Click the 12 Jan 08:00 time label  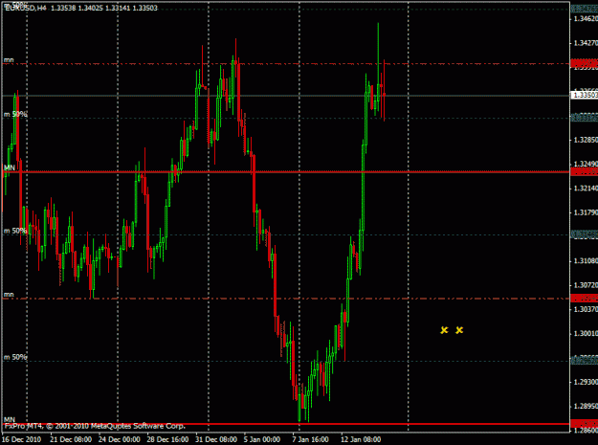pos(361,439)
